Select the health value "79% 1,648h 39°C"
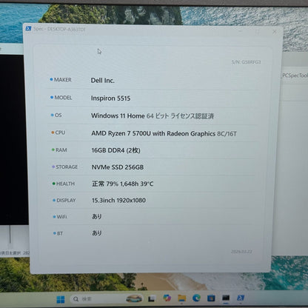This screenshot has width=308, height=308. 130,184
